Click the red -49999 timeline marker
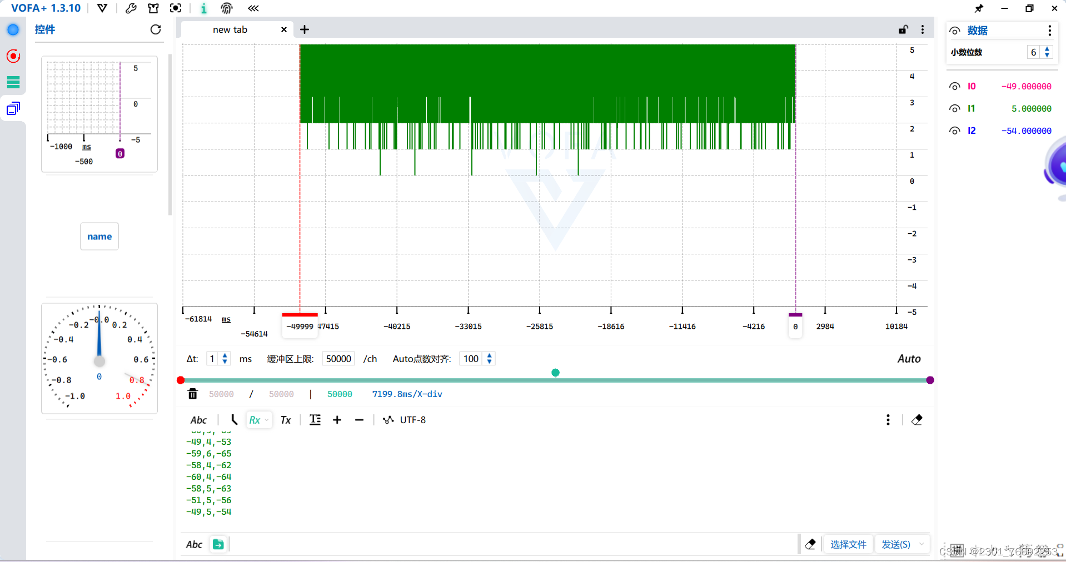 click(x=300, y=326)
